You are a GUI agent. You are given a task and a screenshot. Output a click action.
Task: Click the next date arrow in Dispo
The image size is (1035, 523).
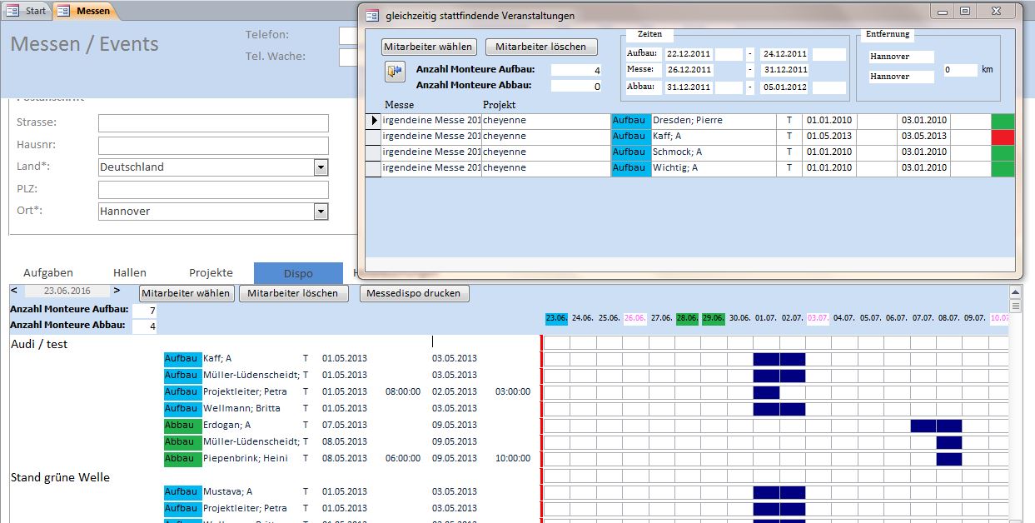pos(117,291)
